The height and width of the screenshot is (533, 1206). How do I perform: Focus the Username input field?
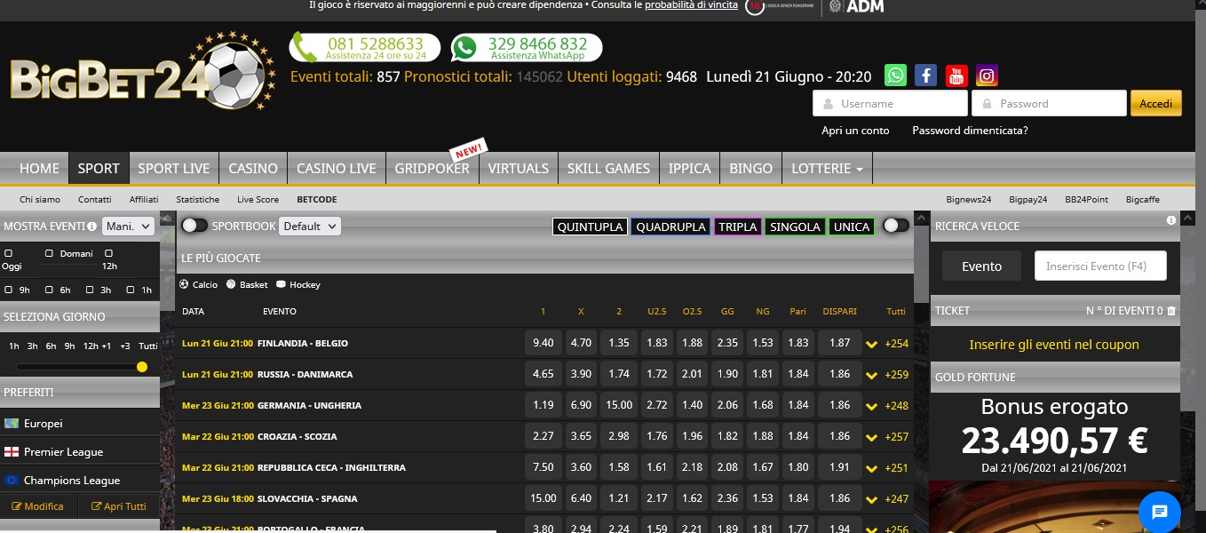tap(890, 103)
